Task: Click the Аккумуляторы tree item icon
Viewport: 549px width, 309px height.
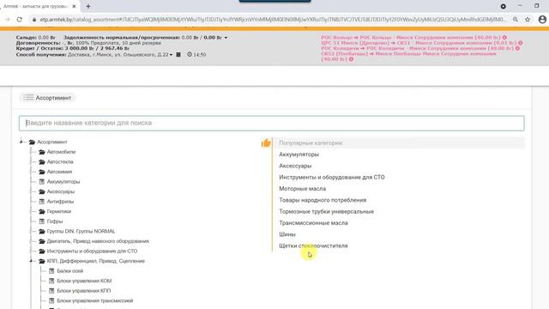Action: (x=42, y=181)
